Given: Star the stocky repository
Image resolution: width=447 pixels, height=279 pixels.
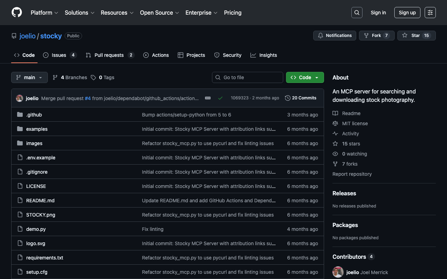Looking at the screenshot, I should [x=416, y=36].
